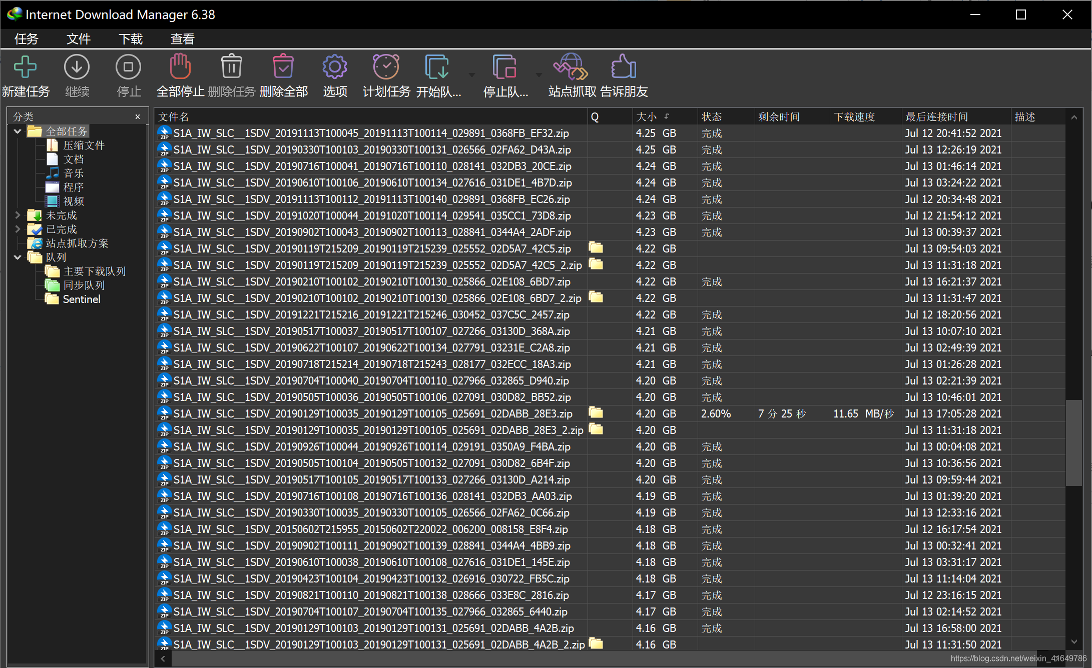1092x668 pixels.
Task: Open 选项 options gear icon
Action: click(x=335, y=67)
